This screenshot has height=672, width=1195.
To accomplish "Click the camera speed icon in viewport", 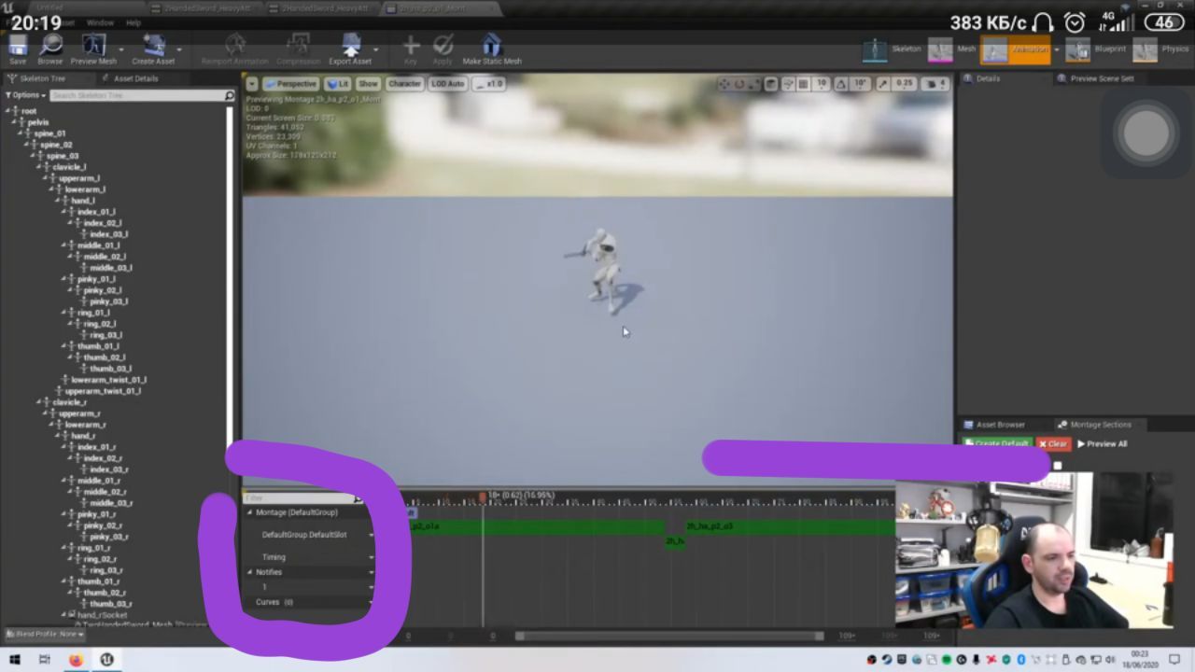I will [934, 84].
